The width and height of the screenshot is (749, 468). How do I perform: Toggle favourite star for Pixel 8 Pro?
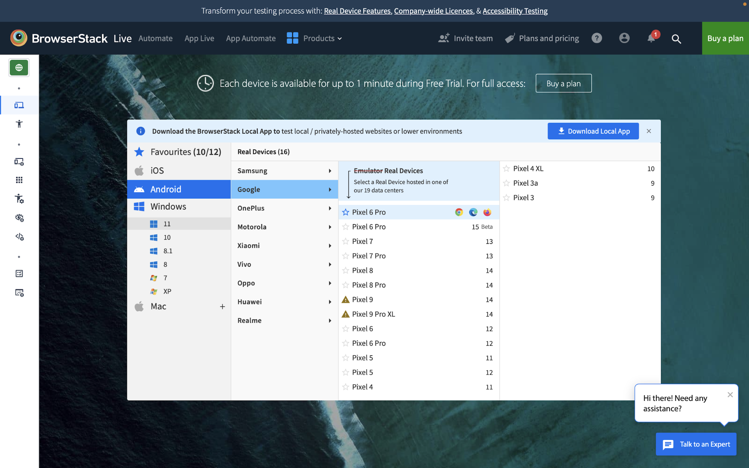[345, 285]
